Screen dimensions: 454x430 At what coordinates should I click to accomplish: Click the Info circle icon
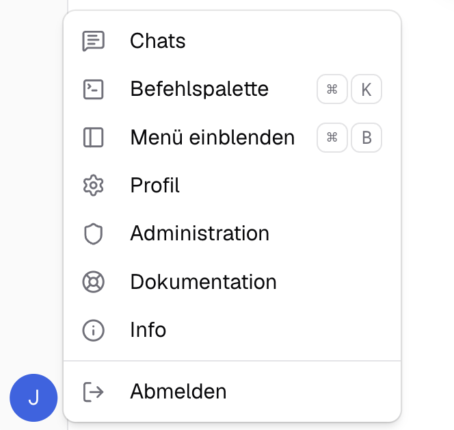click(93, 330)
